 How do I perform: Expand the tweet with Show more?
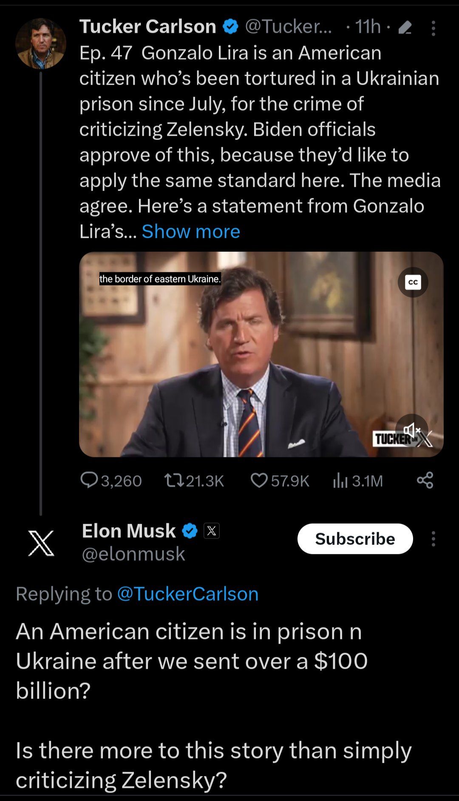pyautogui.click(x=191, y=231)
